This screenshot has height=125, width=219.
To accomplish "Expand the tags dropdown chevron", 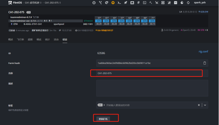I will coord(205,105).
